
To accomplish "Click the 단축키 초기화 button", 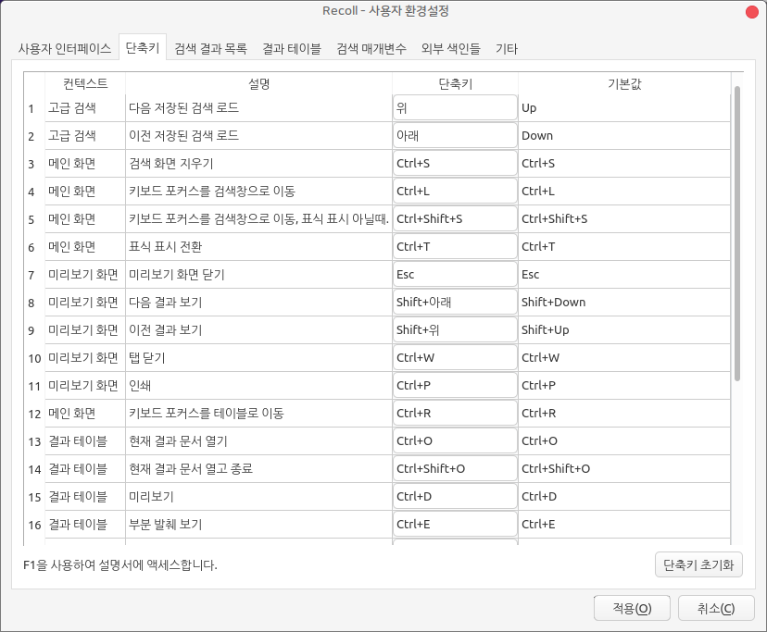I will [698, 564].
